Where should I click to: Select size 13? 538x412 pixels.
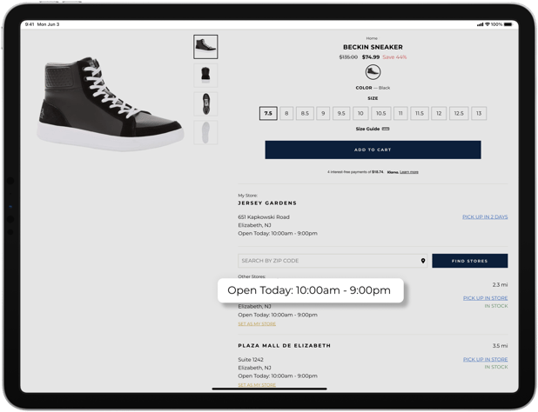[479, 113]
